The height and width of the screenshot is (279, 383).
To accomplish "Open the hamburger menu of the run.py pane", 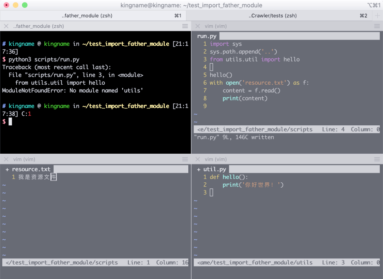I will tap(377, 26).
